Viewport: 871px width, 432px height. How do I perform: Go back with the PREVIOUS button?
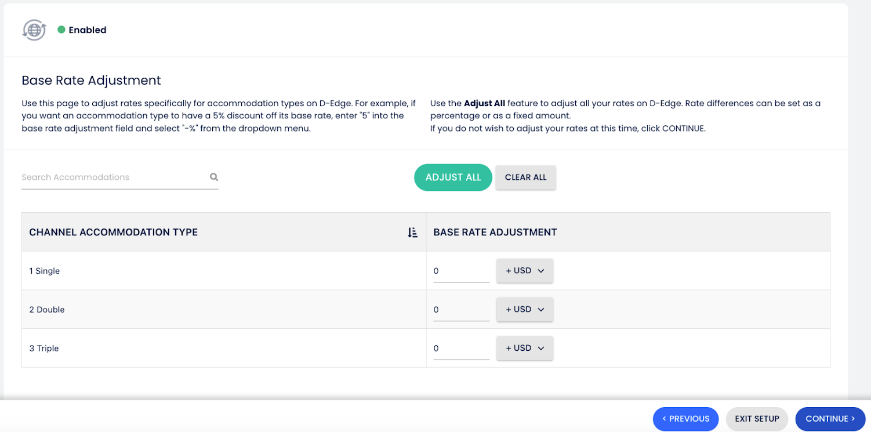[x=685, y=419]
